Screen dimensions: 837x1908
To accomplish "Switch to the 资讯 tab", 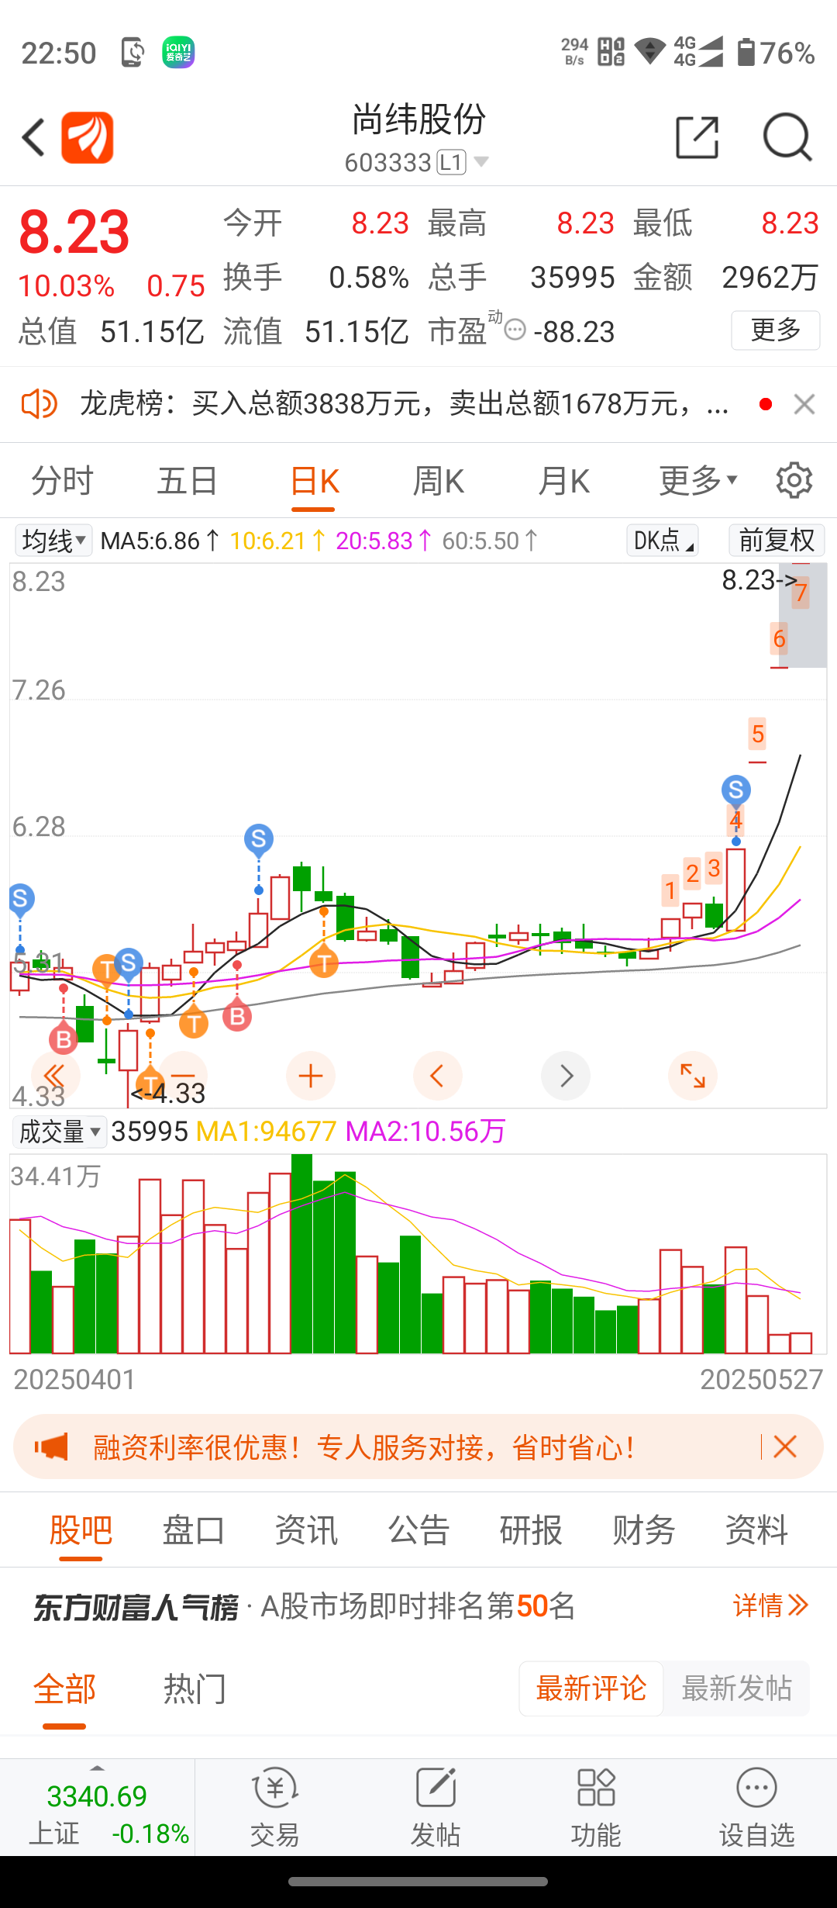I will 306,1531.
